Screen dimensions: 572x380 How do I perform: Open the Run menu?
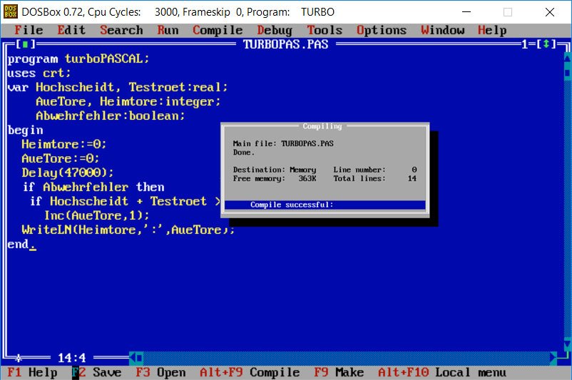coord(168,30)
